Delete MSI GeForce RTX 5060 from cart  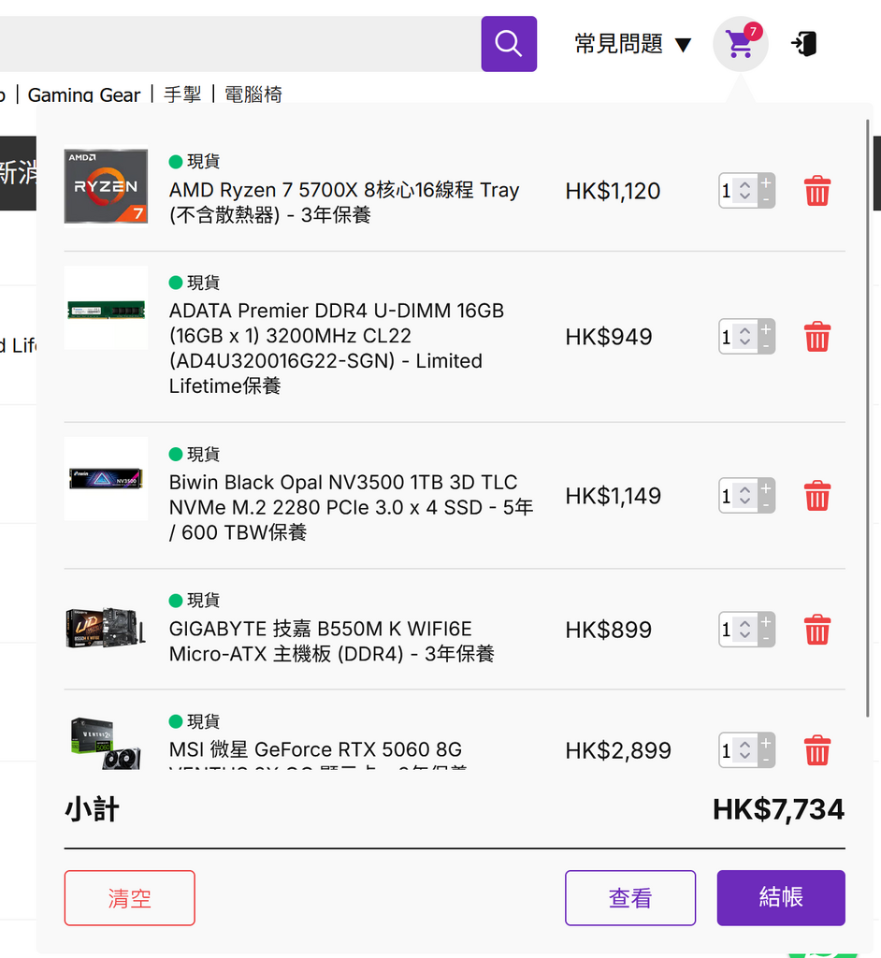click(816, 750)
